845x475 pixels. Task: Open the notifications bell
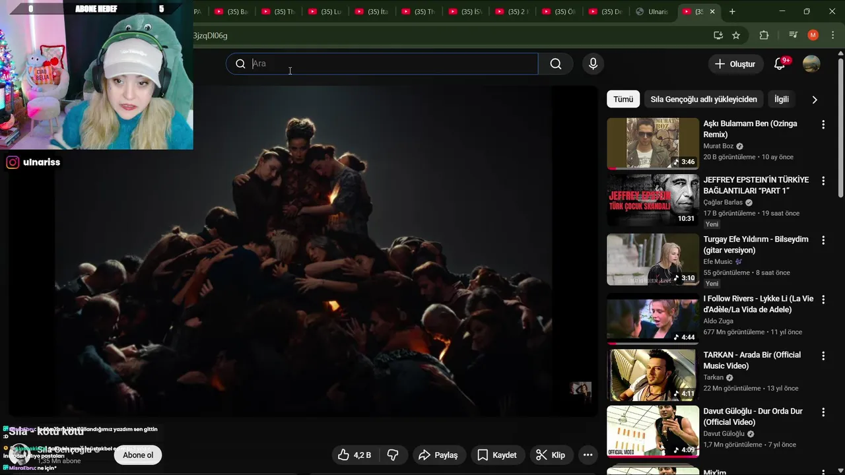[780, 64]
